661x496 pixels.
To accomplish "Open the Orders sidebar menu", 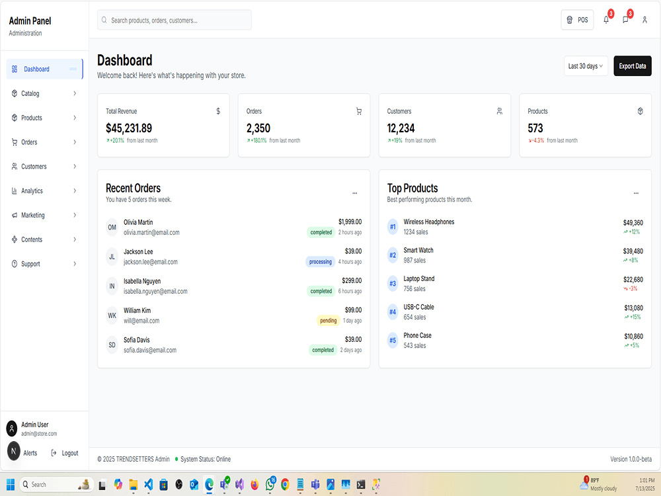I will coord(44,142).
